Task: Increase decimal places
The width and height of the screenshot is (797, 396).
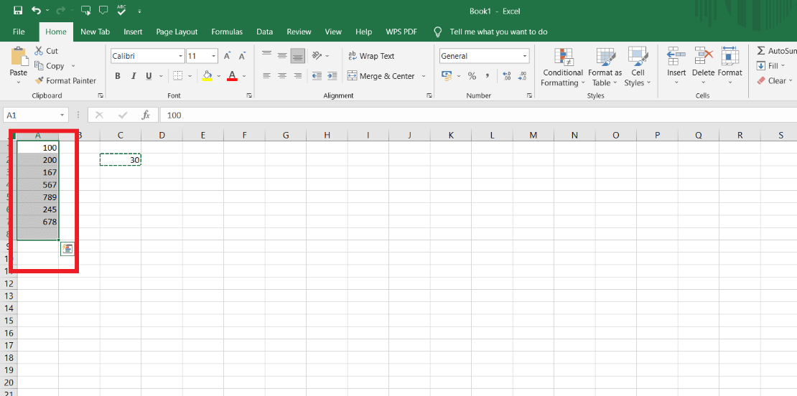Action: [507, 76]
